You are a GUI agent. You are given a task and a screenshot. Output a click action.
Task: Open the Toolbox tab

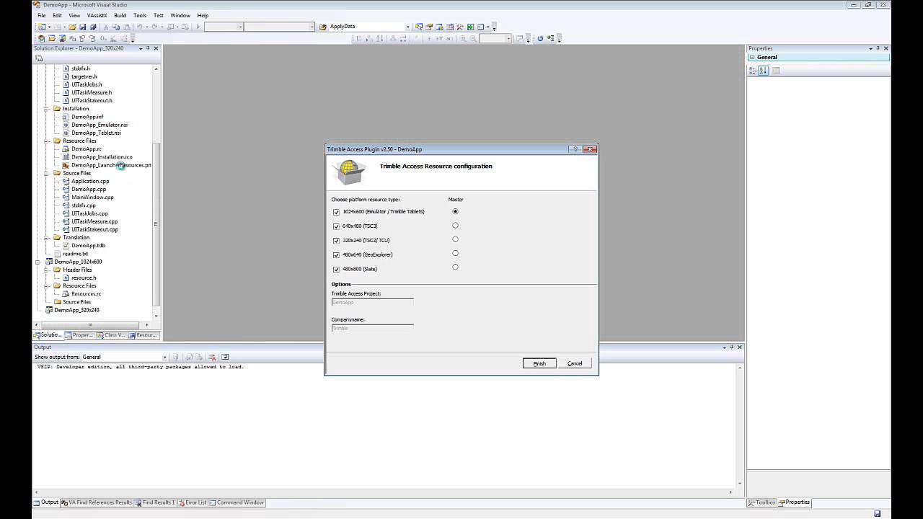tap(761, 502)
